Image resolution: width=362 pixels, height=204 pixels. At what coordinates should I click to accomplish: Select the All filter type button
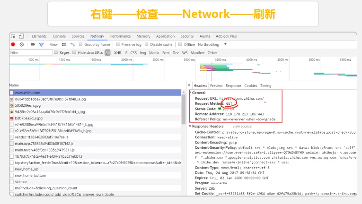(107, 52)
